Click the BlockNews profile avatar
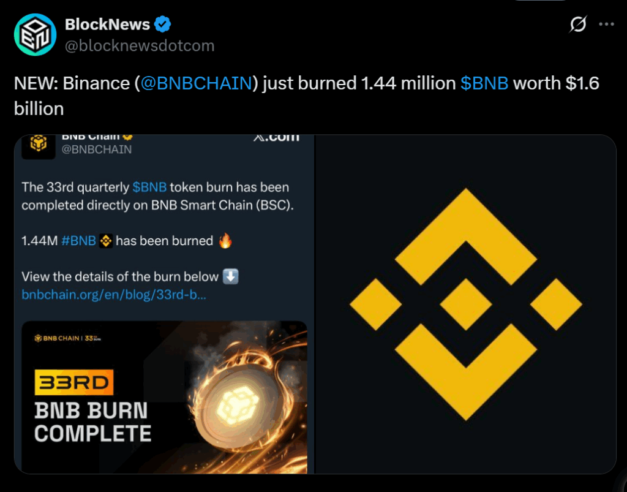The image size is (627, 492). click(35, 35)
